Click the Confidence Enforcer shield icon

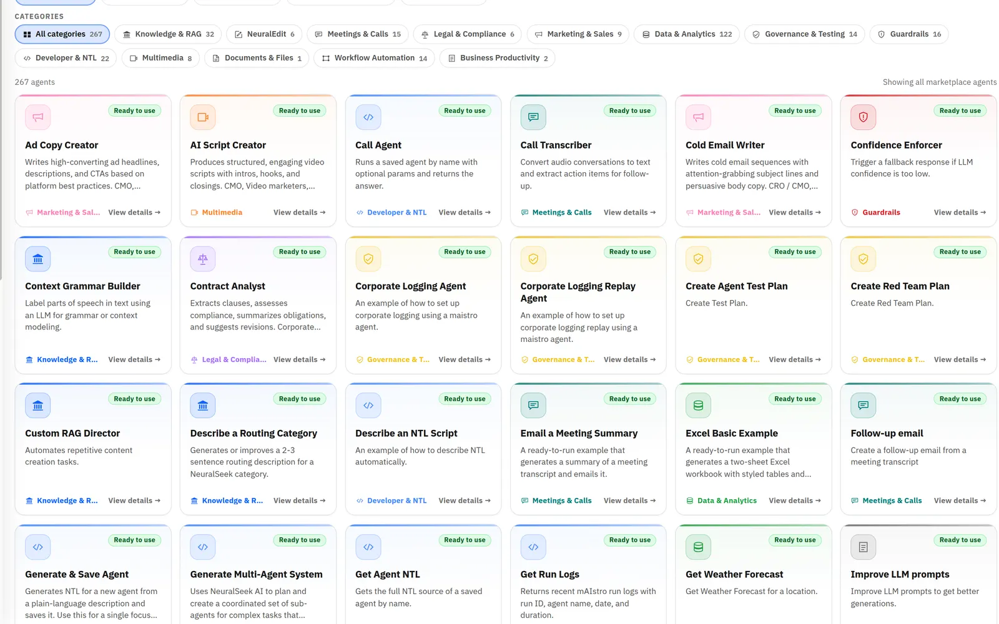864,117
